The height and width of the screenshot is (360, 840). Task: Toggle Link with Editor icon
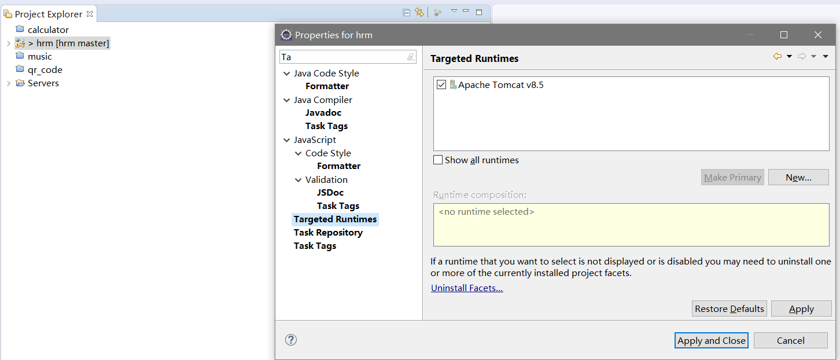pos(419,12)
